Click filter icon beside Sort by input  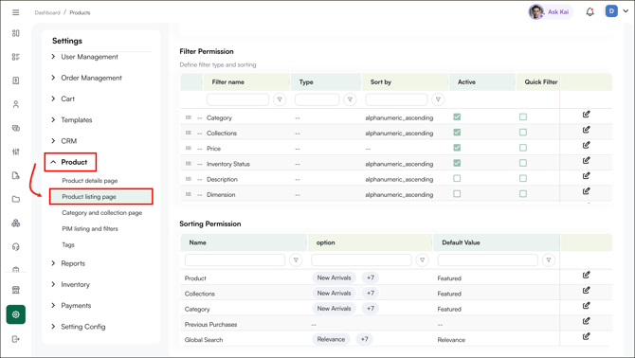(438, 99)
